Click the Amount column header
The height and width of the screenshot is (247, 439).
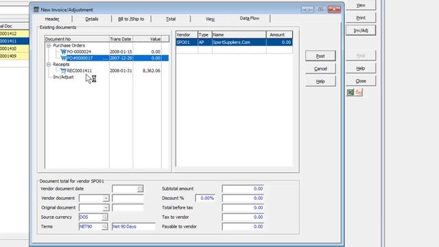coord(279,35)
